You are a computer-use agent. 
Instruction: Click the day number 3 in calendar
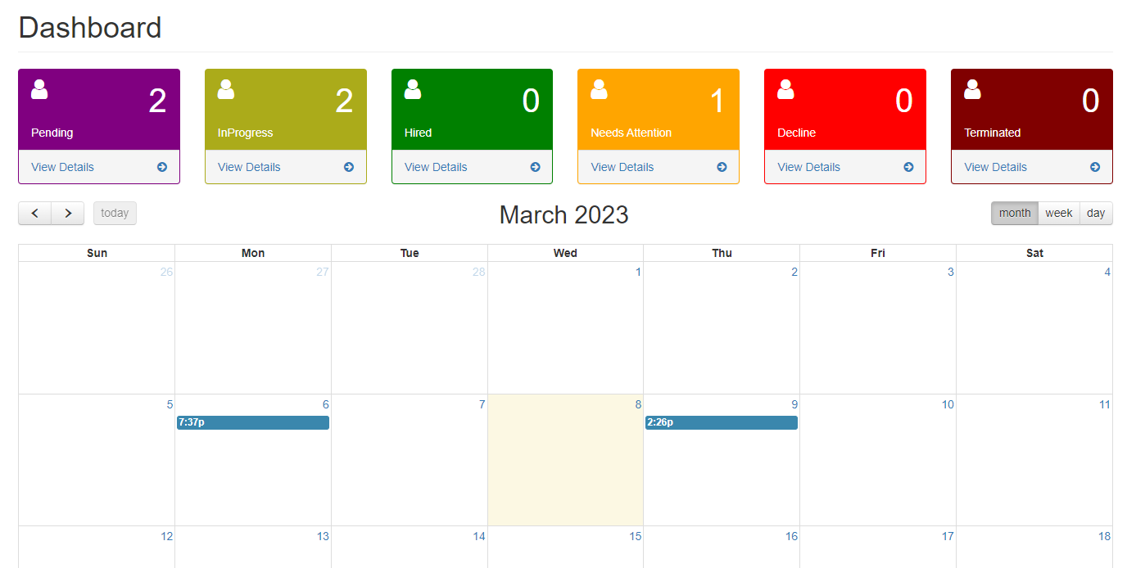(951, 272)
